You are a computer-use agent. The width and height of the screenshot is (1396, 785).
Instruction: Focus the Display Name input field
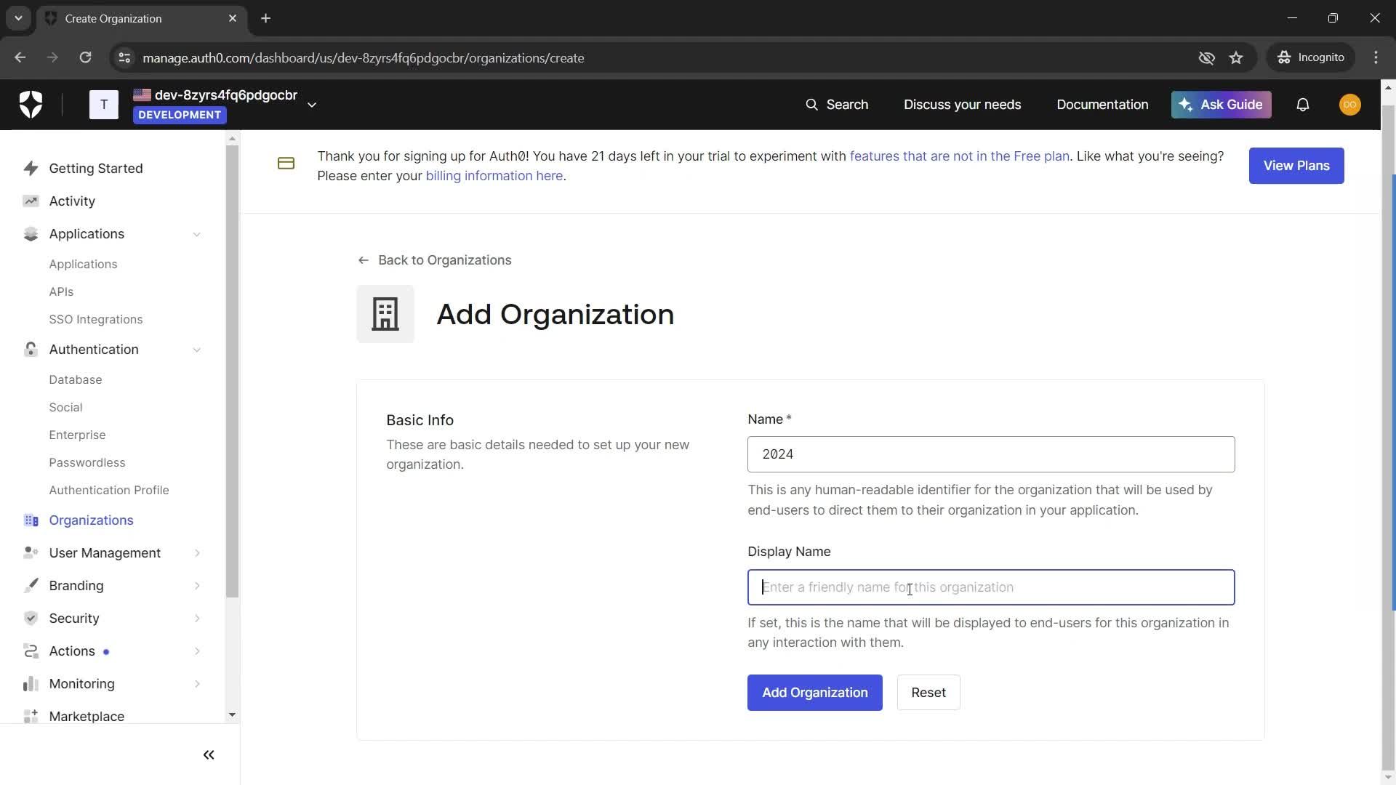(x=991, y=587)
